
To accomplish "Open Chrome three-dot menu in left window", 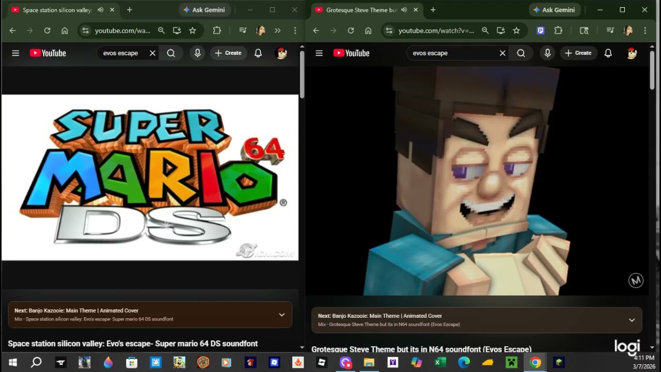I will pyautogui.click(x=295, y=30).
